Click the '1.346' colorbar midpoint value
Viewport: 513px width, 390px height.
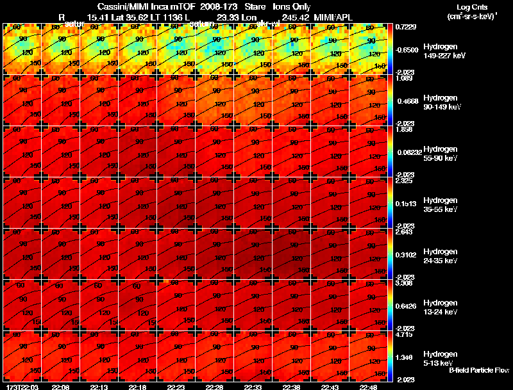click(404, 358)
